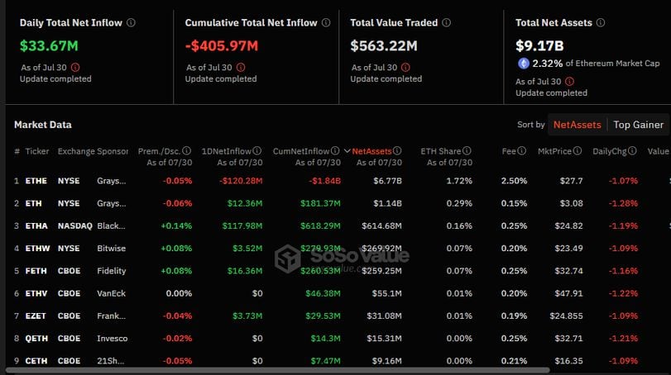
Task: Click the 1.72% ETH share cell
Action: point(459,181)
